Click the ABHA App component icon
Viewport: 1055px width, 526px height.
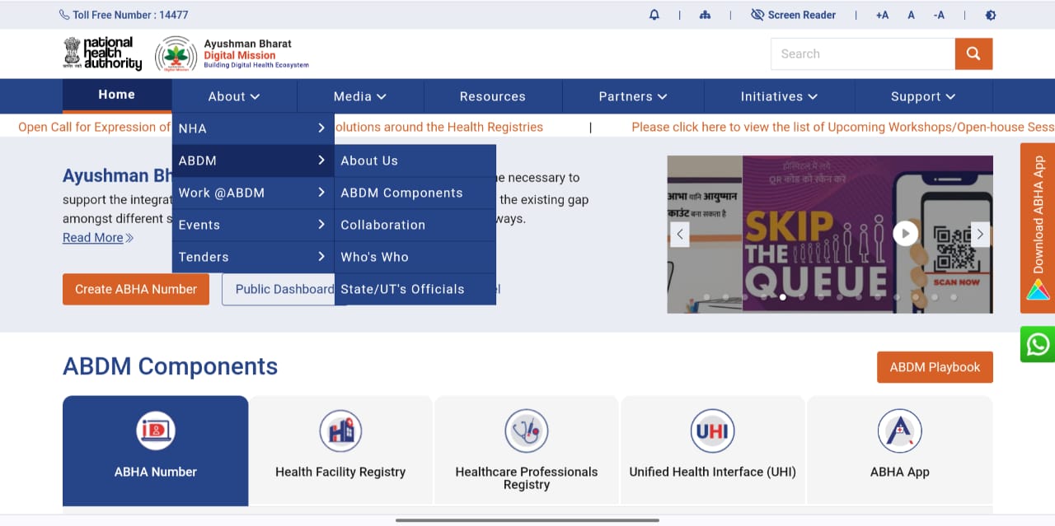pos(899,430)
